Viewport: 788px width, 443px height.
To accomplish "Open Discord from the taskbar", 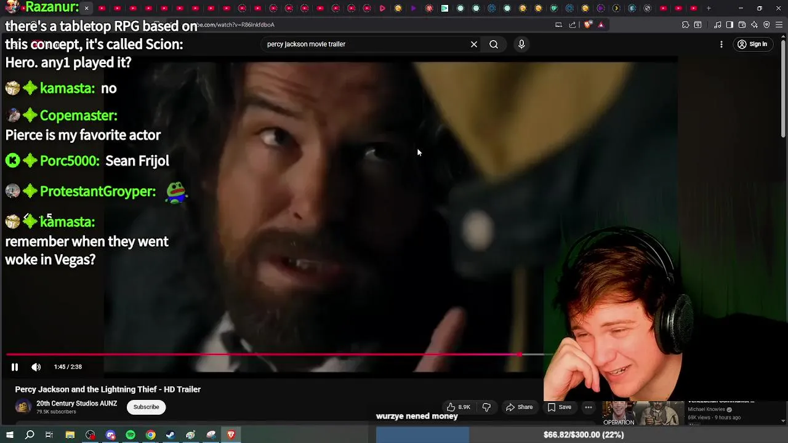I will tap(111, 435).
